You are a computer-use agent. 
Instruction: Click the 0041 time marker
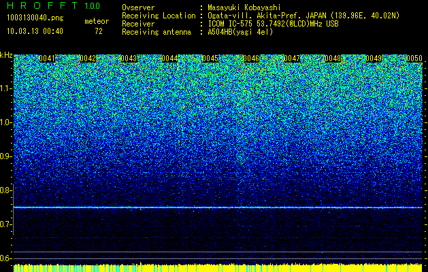point(47,58)
